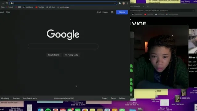Open a new tab with plus icon
Viewport: 197px width, 111px height.
coord(148,6)
